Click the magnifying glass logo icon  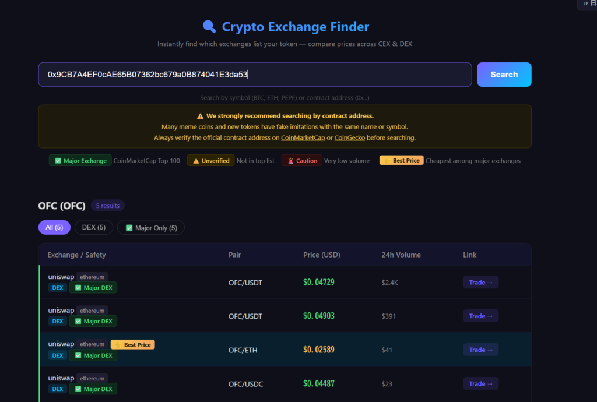tap(209, 27)
